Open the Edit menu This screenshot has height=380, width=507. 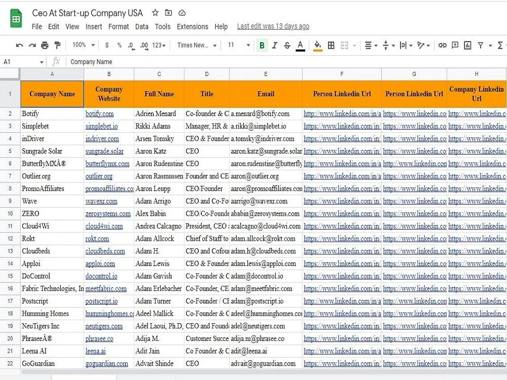pos(53,26)
